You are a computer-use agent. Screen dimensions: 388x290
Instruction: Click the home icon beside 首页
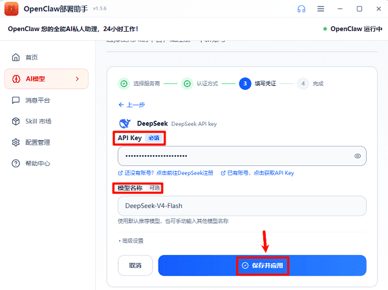[x=16, y=57]
